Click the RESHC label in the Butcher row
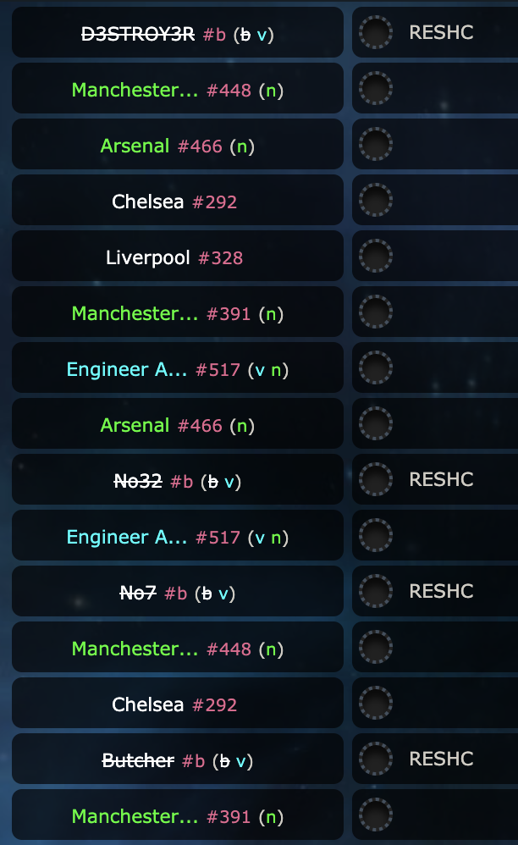 (441, 759)
